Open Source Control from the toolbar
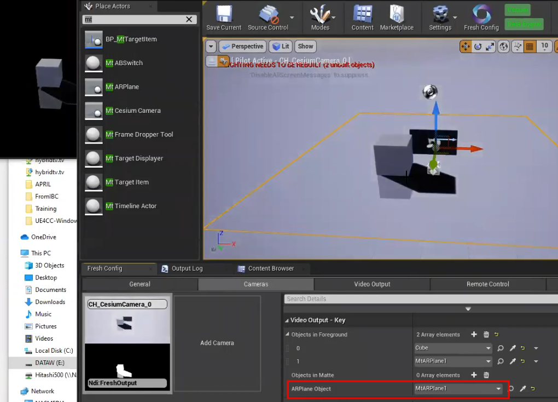Screen dimensions: 558x402 coord(268,18)
